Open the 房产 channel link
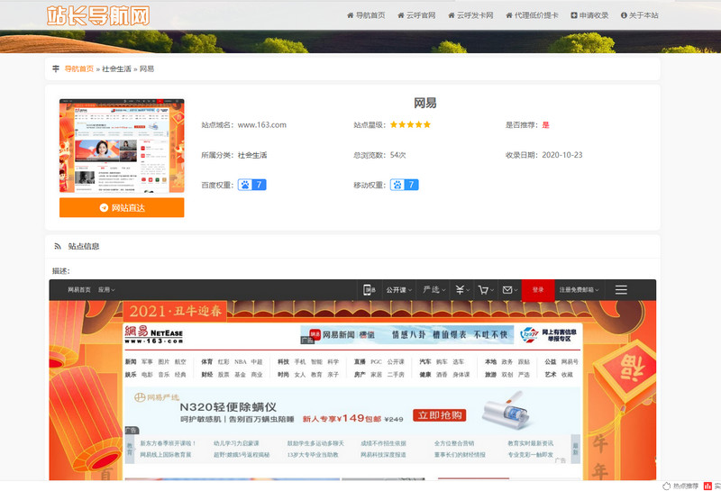 (360, 374)
